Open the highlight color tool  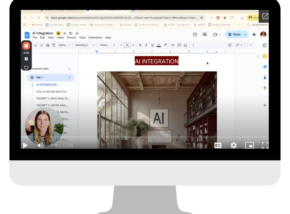[165, 45]
